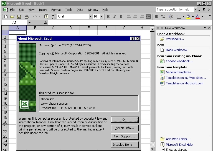Viewport: 213px width, 151px height.
Task: Open the Name Box dropdown arrow
Action: click(29, 23)
